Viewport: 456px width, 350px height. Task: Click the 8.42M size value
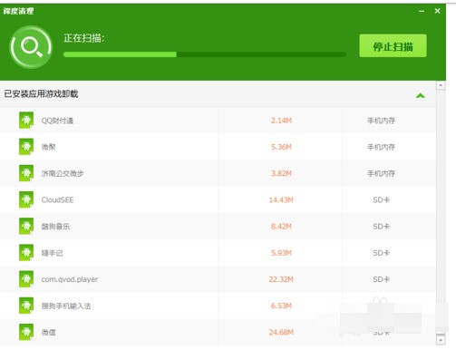(281, 227)
